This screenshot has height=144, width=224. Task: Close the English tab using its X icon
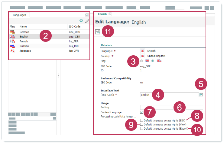[110, 14]
